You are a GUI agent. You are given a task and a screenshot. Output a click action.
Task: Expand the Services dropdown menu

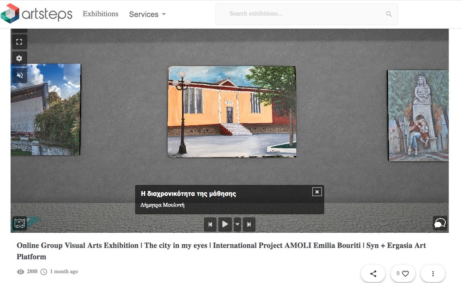147,14
